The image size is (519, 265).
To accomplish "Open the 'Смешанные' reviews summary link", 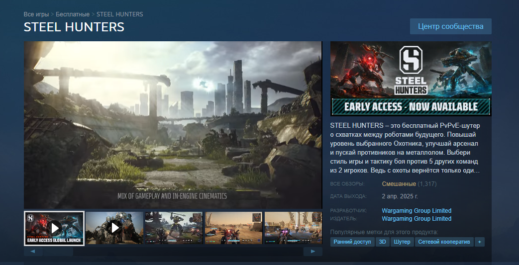I will [x=399, y=184].
